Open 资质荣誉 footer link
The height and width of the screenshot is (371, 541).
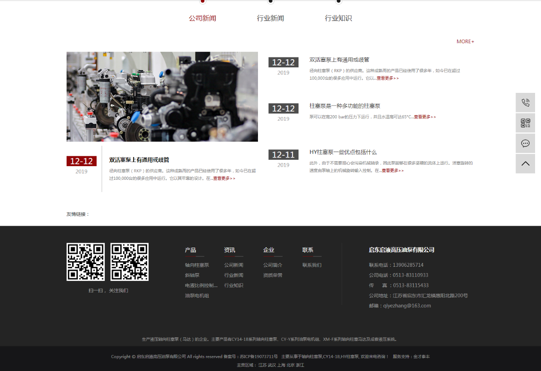(x=273, y=275)
